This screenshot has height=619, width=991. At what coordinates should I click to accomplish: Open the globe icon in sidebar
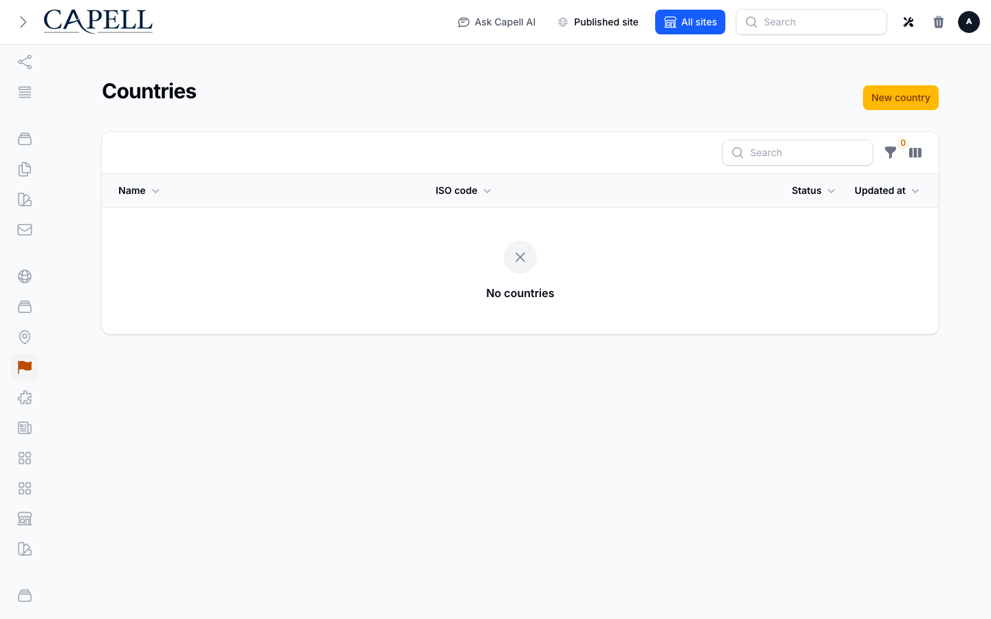click(x=25, y=276)
